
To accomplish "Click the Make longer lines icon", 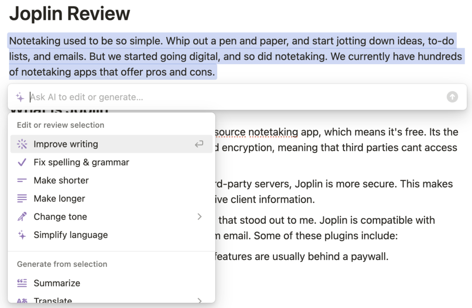I will coord(22,199).
